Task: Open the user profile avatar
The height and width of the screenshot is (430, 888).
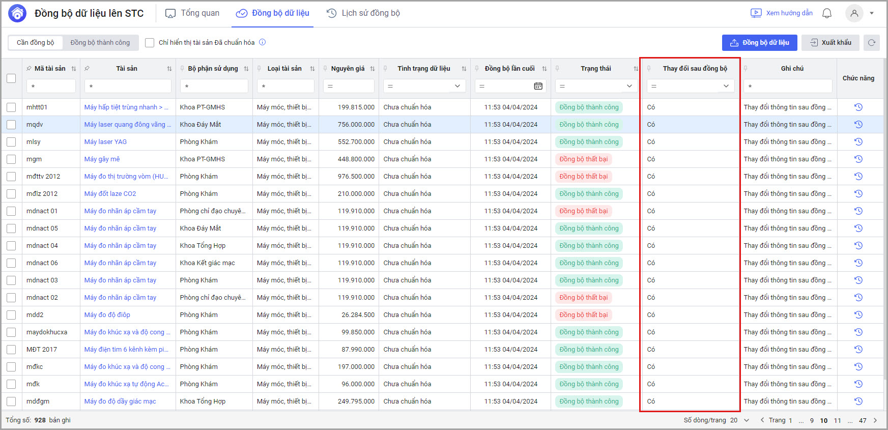Action: [x=854, y=13]
